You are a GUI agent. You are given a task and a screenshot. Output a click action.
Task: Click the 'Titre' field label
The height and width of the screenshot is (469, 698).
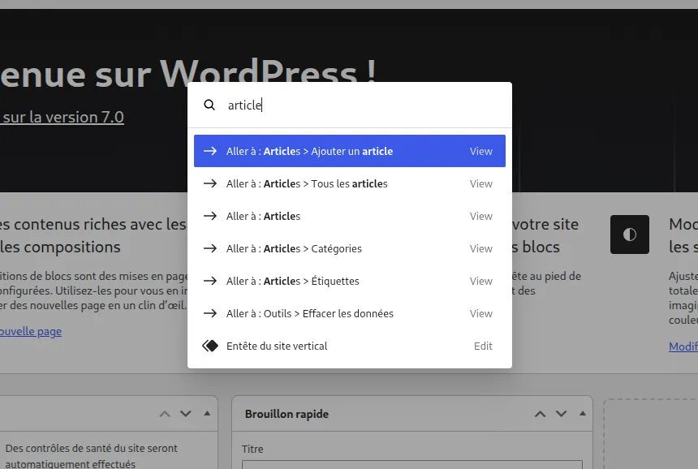point(252,449)
